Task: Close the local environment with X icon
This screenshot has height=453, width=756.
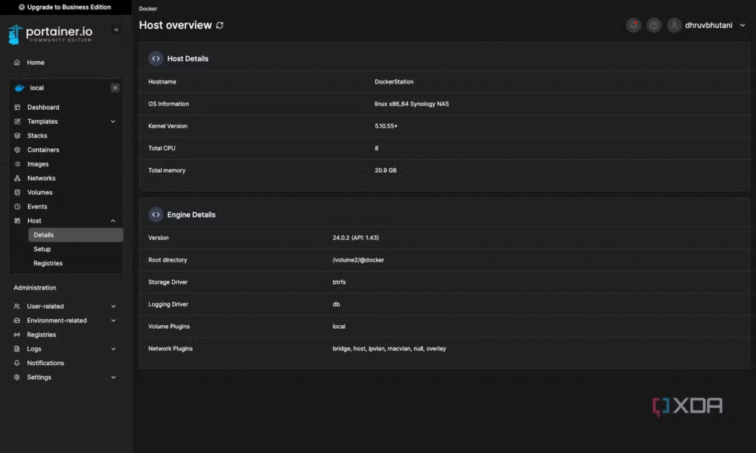Action: (x=115, y=88)
